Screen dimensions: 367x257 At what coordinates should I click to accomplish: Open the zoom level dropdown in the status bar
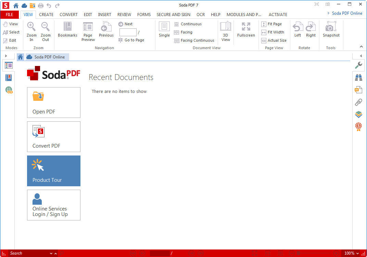[358, 253]
